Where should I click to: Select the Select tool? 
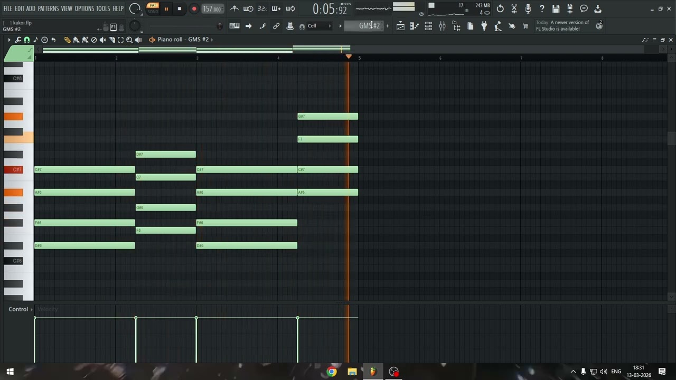(x=120, y=40)
